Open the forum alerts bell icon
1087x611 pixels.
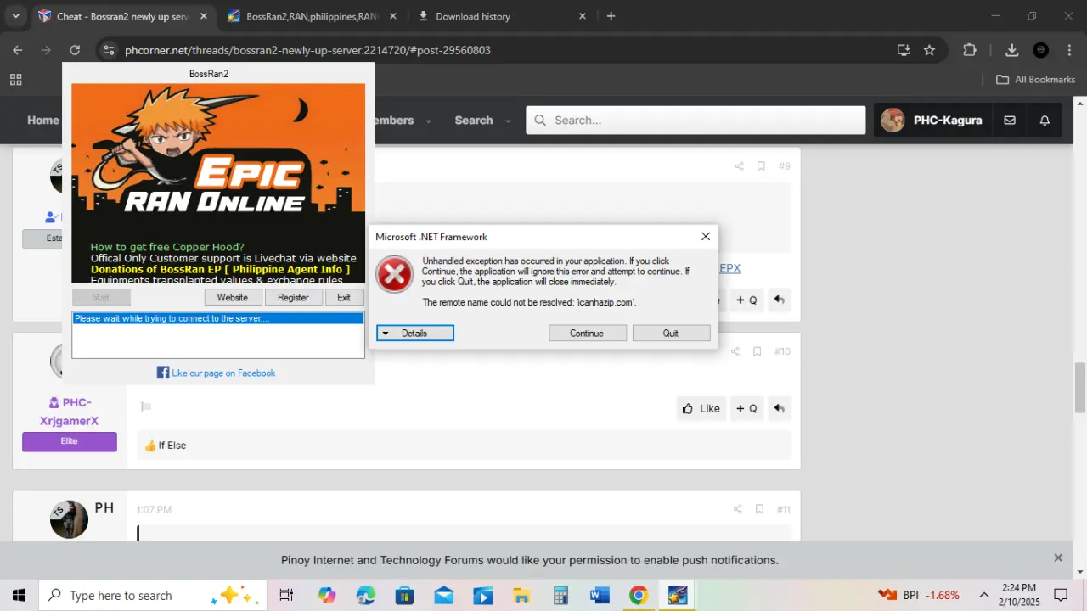(x=1045, y=121)
